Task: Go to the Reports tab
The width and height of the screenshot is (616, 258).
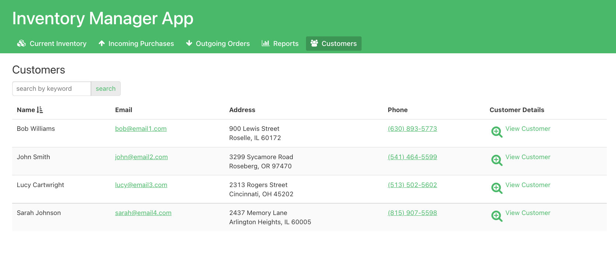Action: [280, 43]
